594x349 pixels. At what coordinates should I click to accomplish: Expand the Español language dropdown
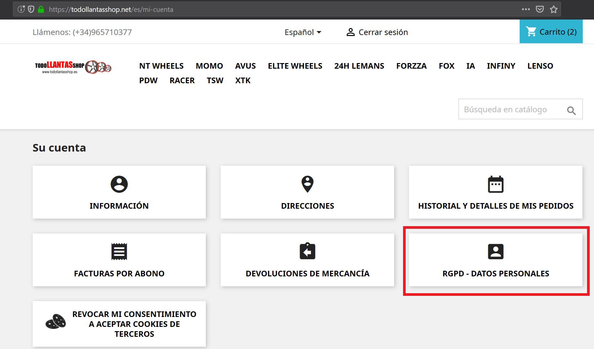tap(303, 32)
